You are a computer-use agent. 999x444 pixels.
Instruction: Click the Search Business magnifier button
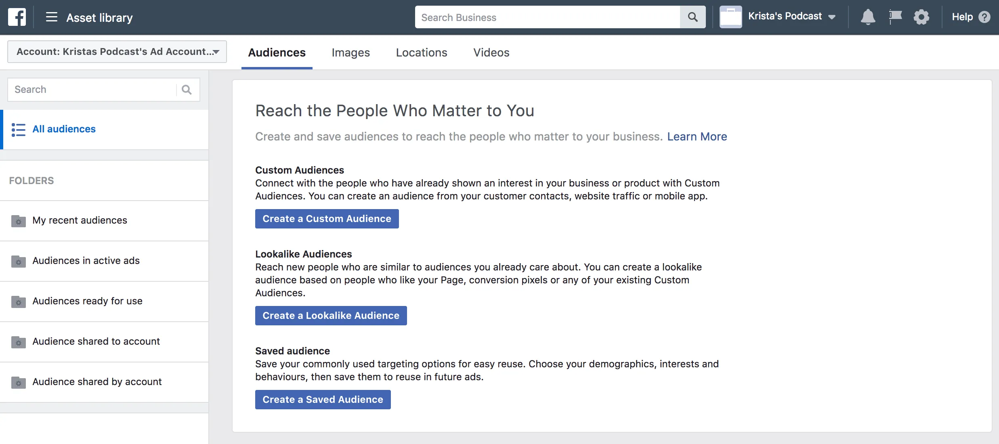pyautogui.click(x=693, y=17)
